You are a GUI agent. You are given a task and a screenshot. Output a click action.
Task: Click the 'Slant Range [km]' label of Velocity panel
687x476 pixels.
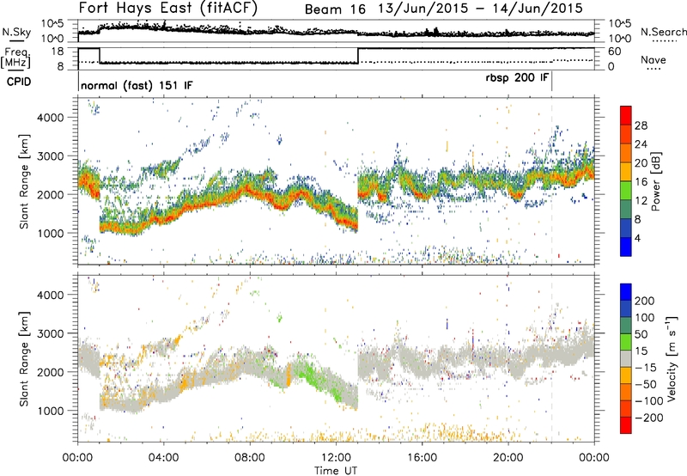click(x=24, y=358)
